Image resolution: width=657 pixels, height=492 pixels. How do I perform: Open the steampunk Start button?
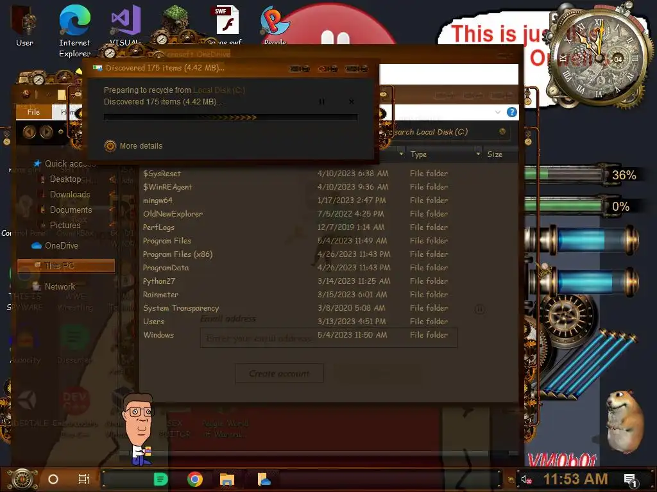[22, 479]
